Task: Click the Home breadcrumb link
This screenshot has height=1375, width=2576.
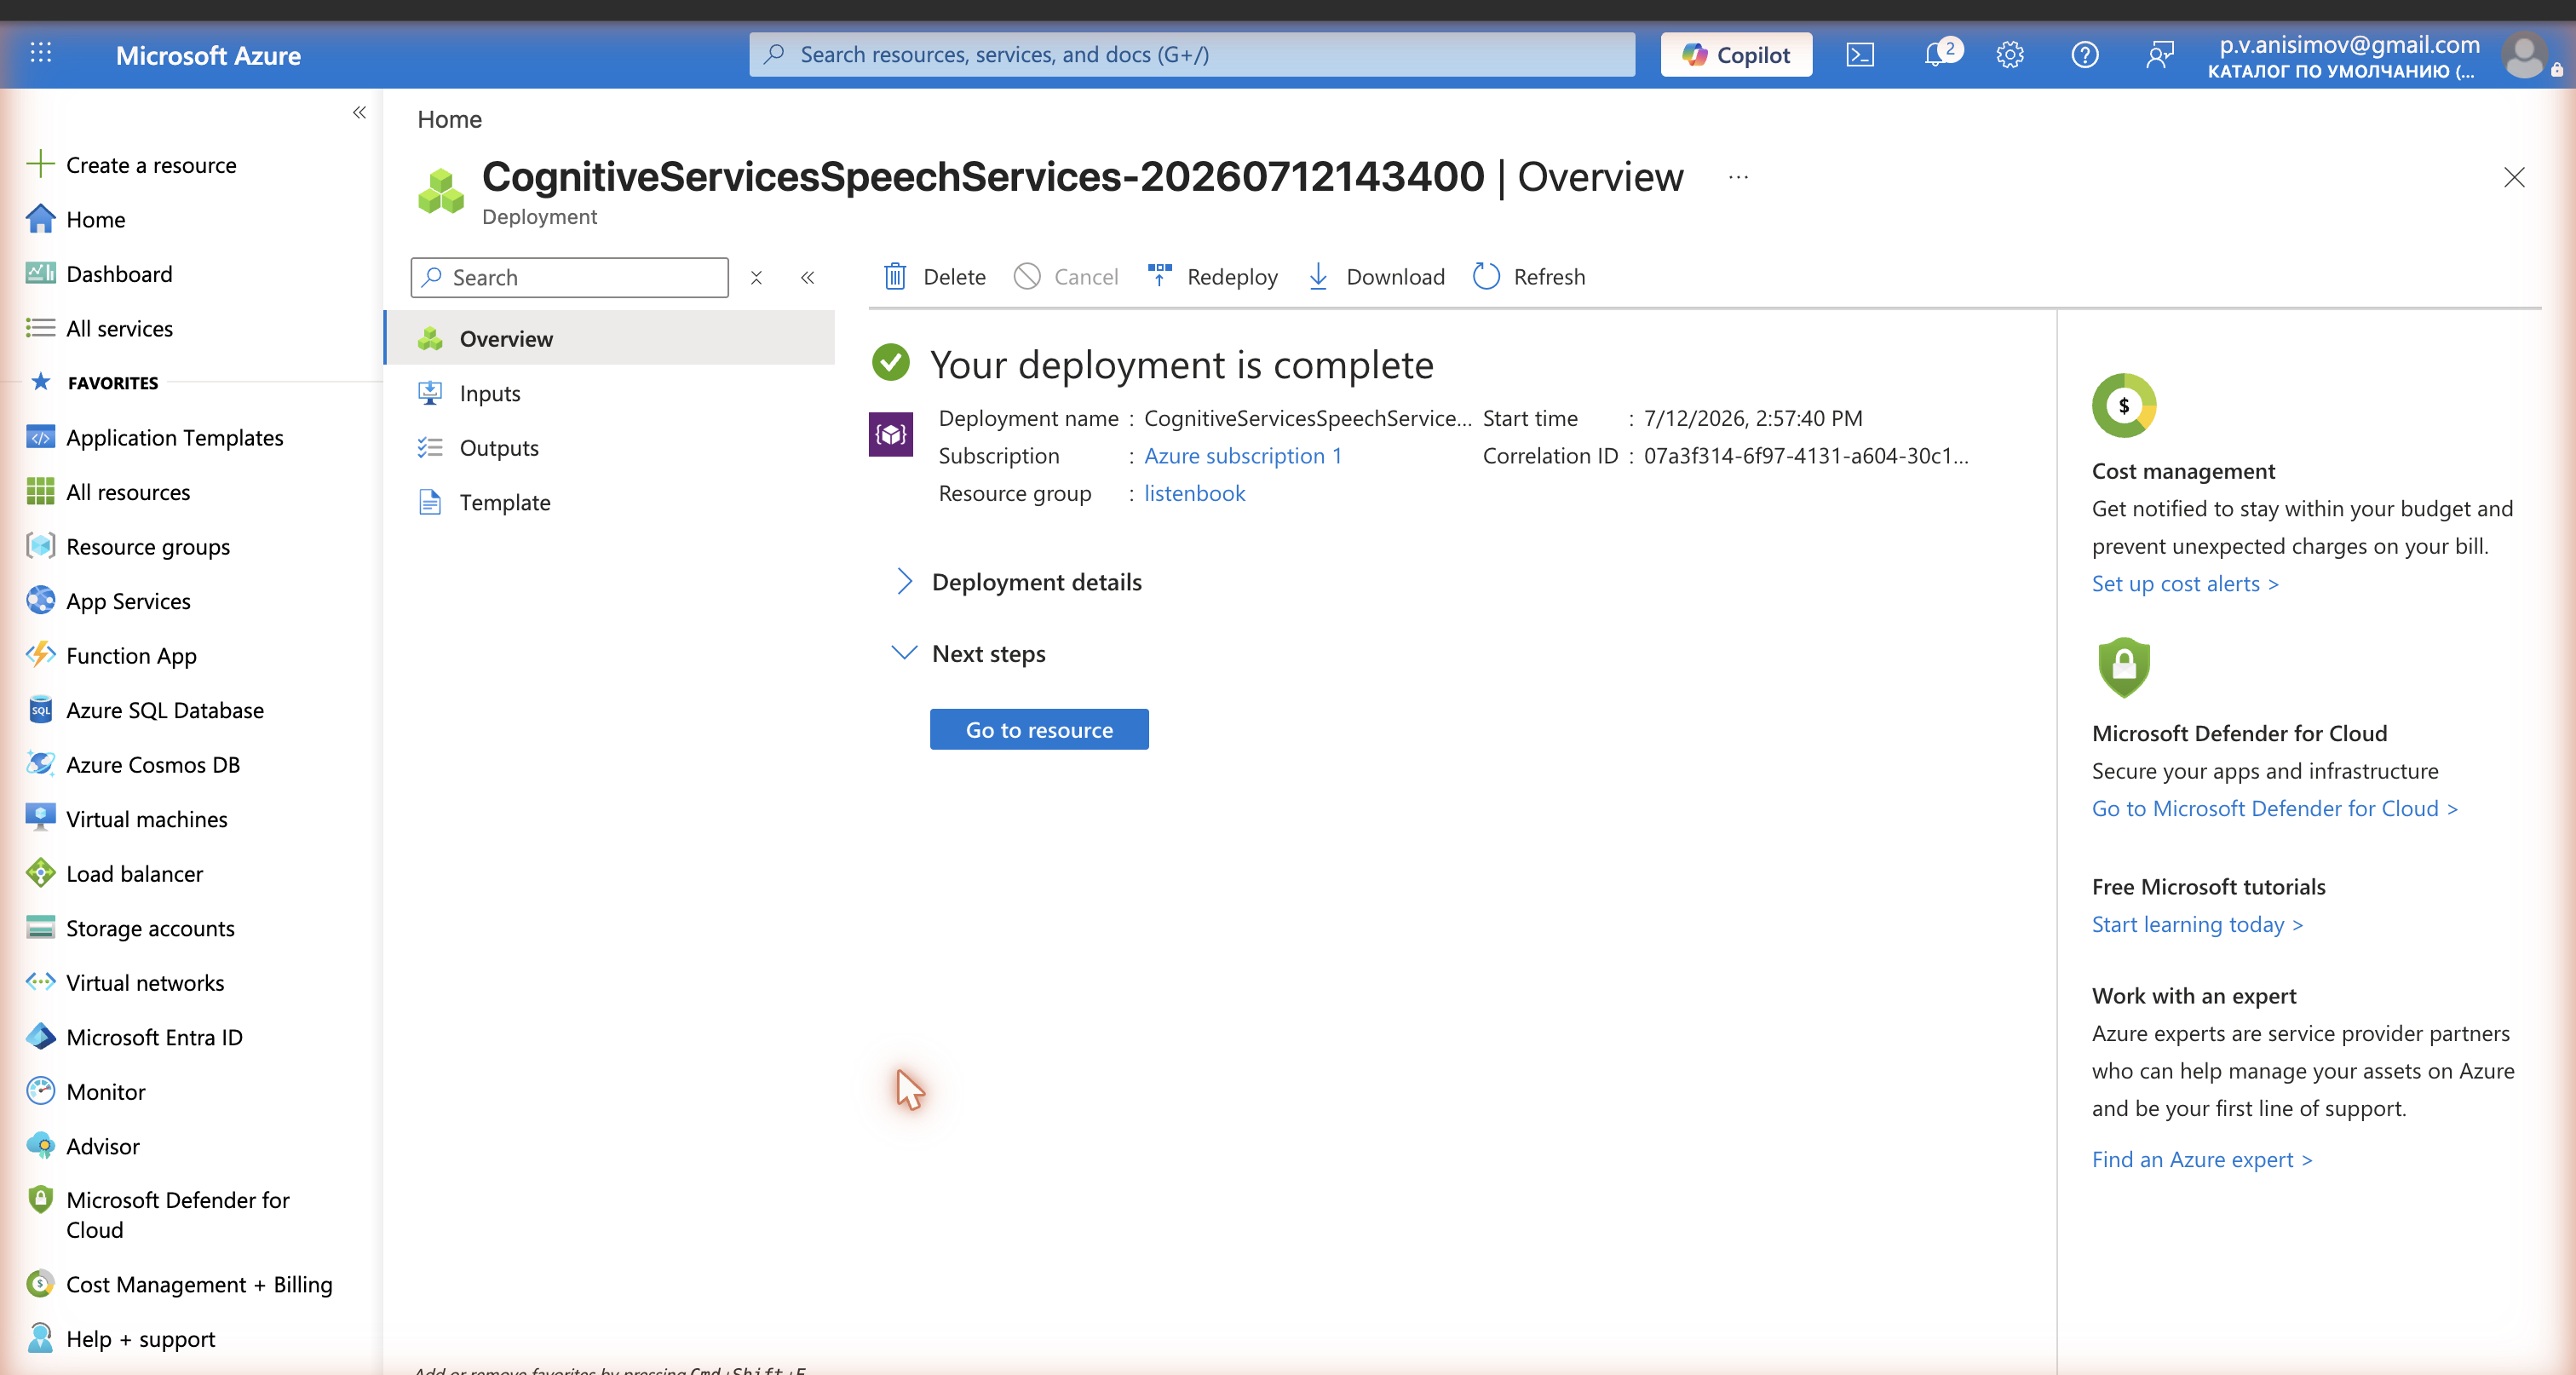Action: point(449,119)
